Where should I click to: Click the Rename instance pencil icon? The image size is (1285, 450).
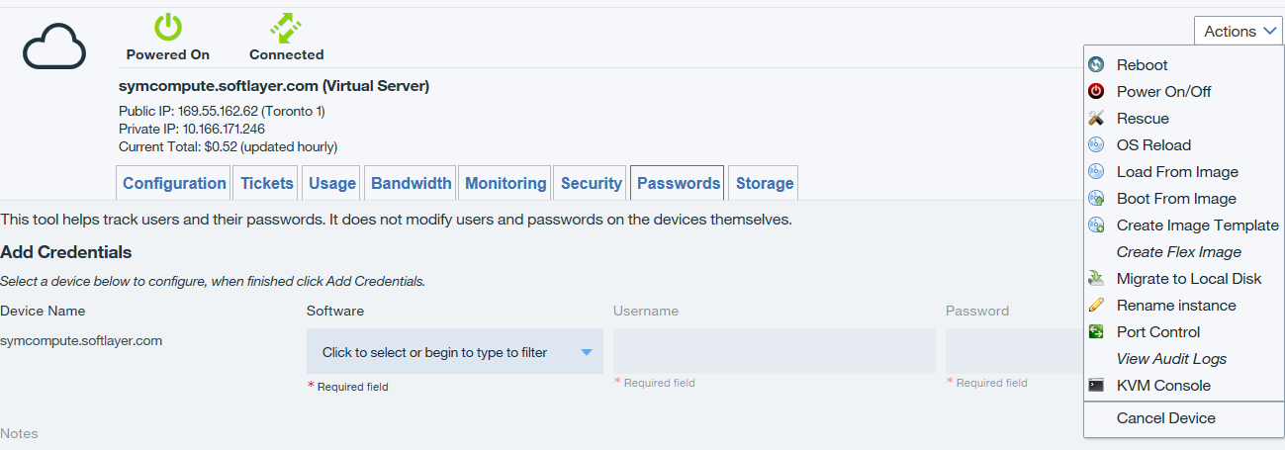point(1096,305)
